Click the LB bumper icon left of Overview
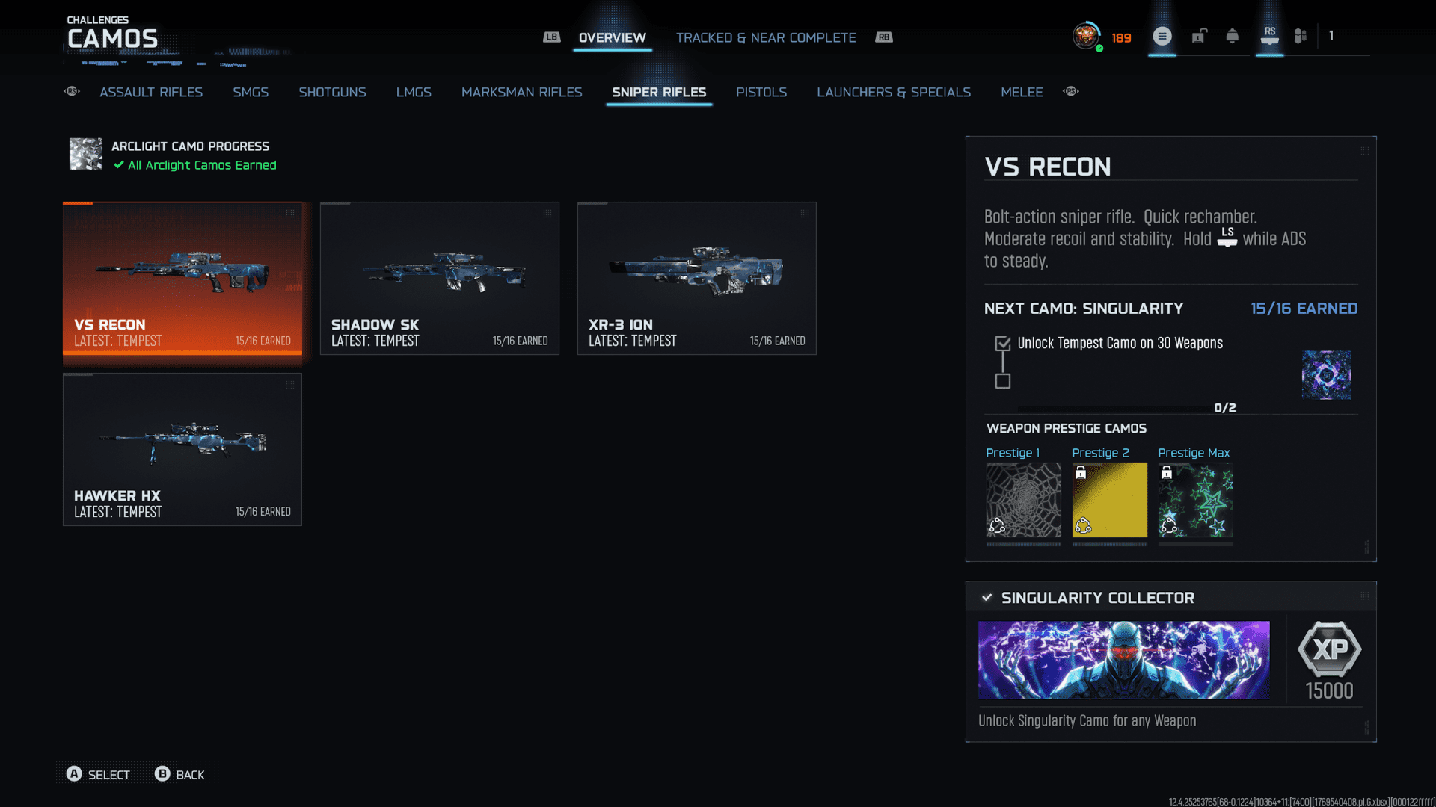This screenshot has width=1436, height=807. pyautogui.click(x=551, y=37)
